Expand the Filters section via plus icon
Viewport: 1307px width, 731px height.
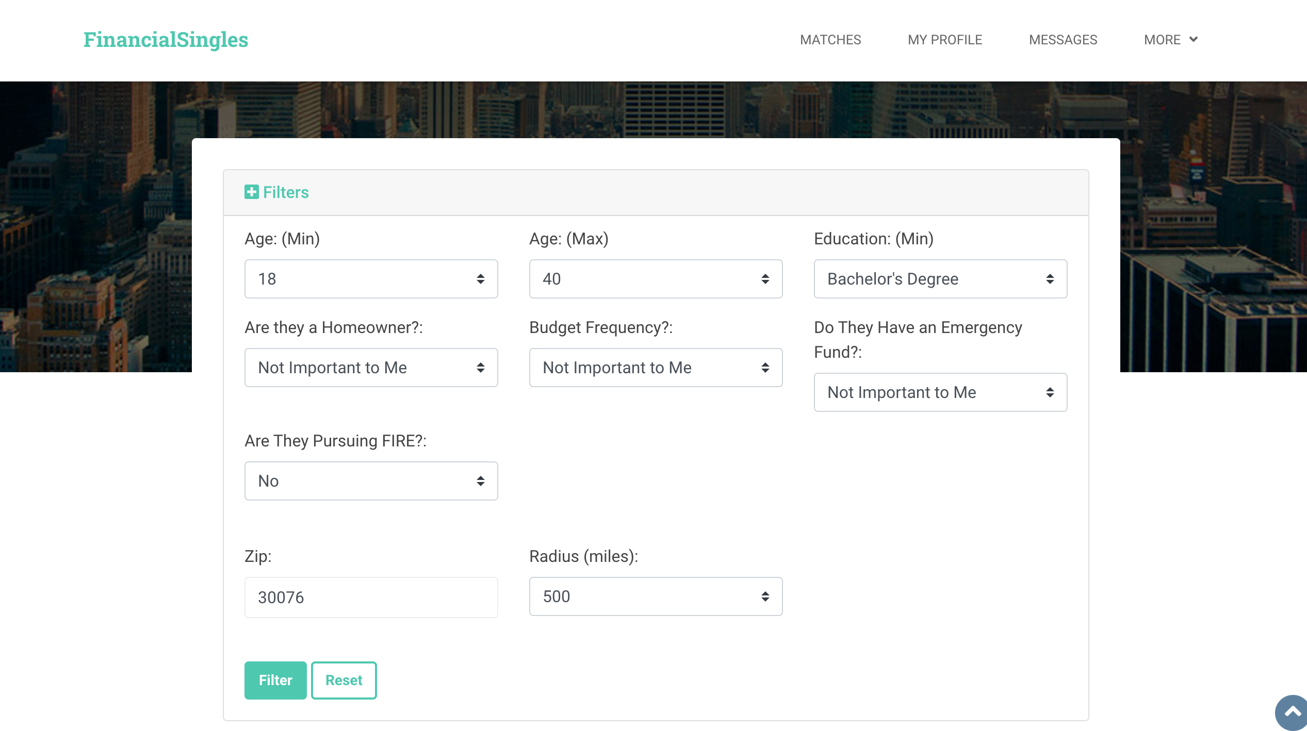tap(252, 192)
